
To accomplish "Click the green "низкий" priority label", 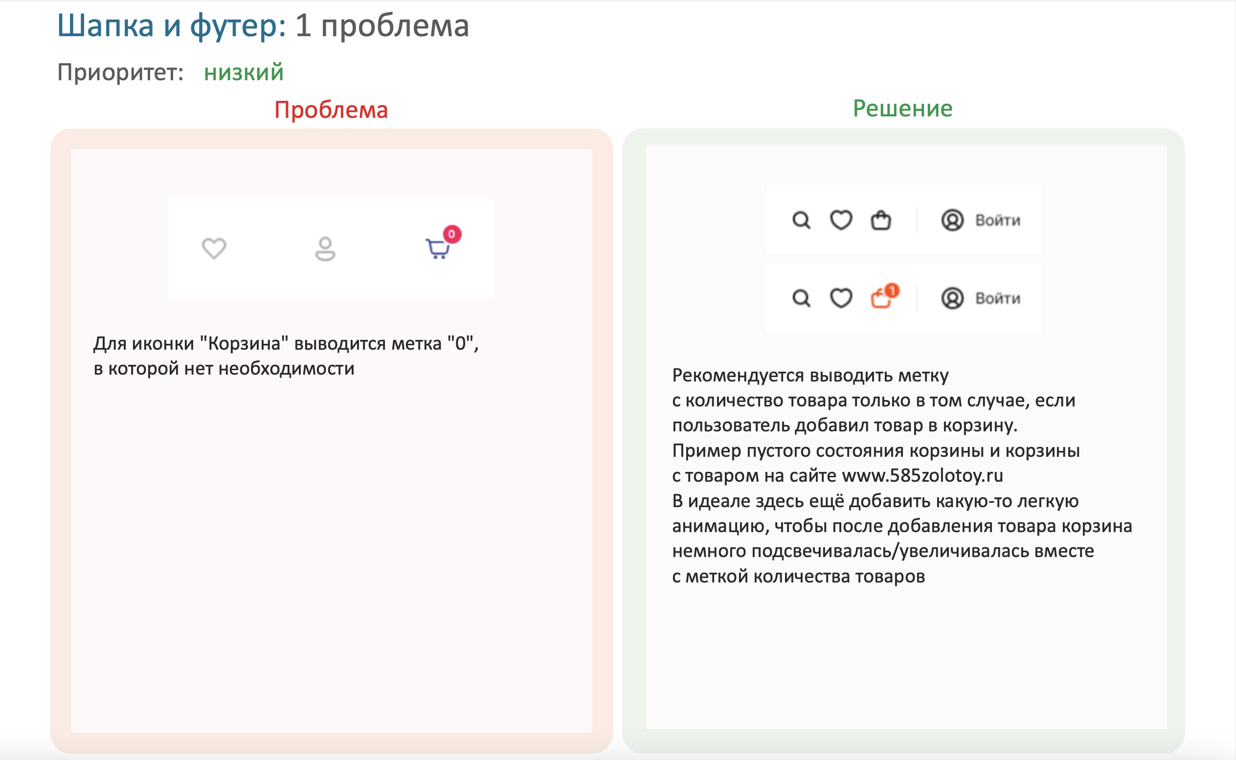I will point(244,72).
